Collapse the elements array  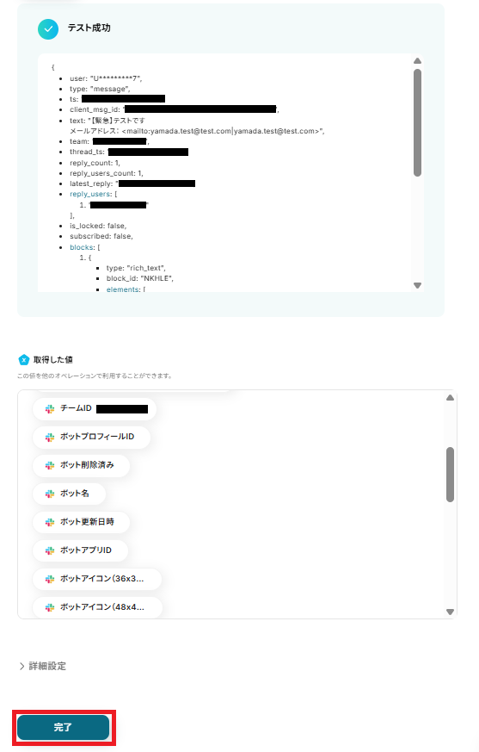(x=124, y=289)
